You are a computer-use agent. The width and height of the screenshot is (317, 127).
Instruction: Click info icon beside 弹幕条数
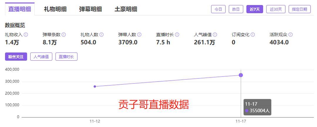64,35
